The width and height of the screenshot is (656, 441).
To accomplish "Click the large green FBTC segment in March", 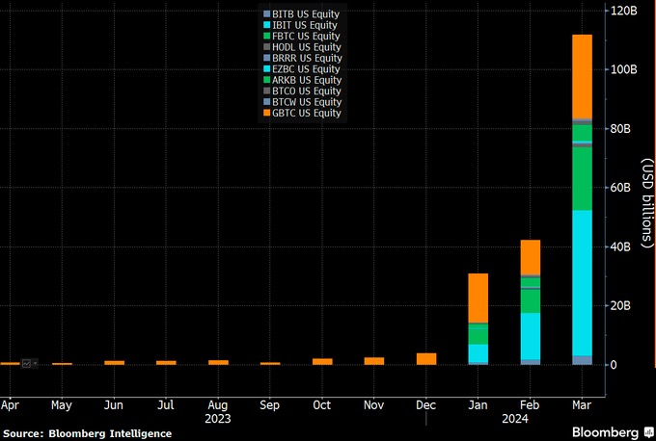I will [582, 179].
